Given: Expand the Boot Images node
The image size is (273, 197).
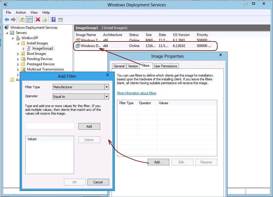Looking at the screenshot, I should pyautogui.click(x=18, y=54).
